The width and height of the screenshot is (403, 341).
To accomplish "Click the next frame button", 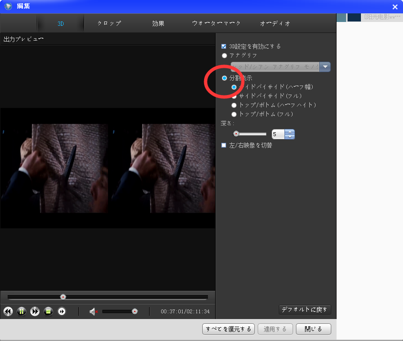I will (62, 311).
